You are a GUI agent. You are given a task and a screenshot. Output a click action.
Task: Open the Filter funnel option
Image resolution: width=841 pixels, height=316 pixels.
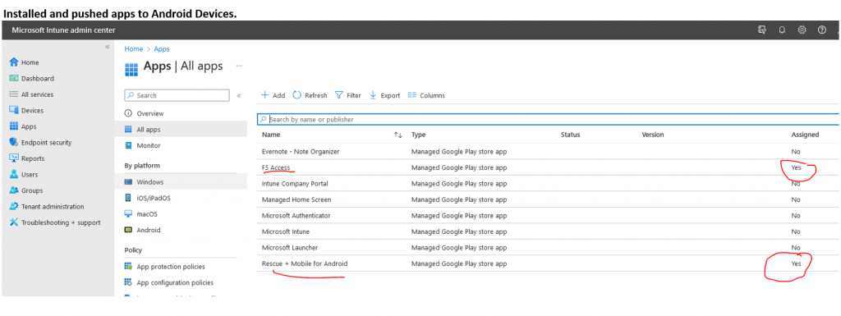pyautogui.click(x=347, y=95)
